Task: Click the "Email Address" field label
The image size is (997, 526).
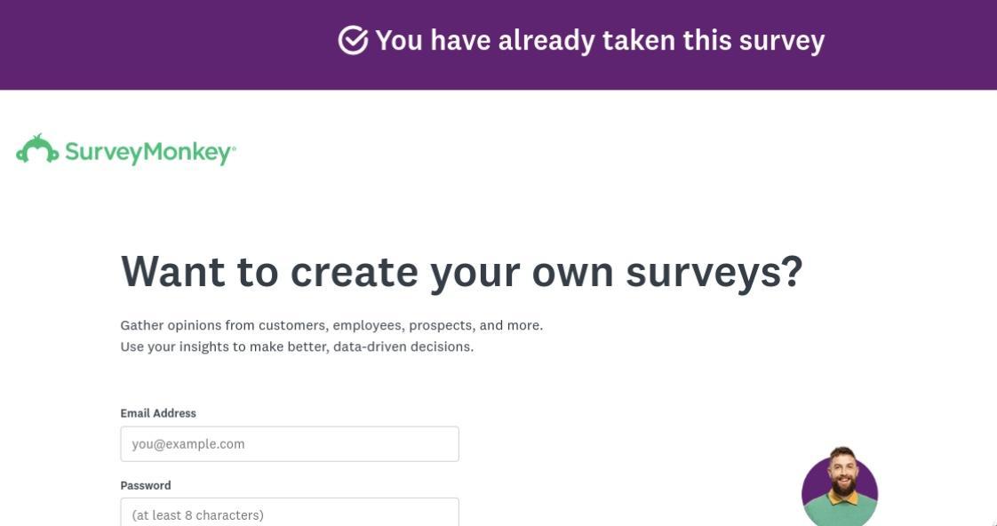Action: (x=158, y=413)
